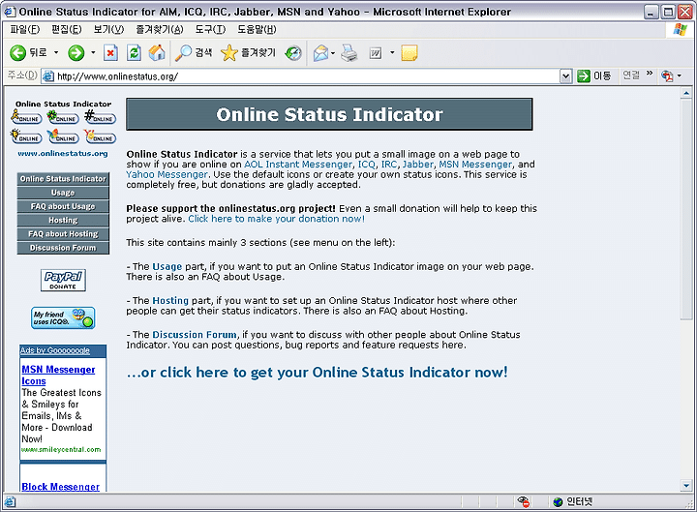
Task: Open the Forward button history dropdown arrow
Action: [93, 53]
